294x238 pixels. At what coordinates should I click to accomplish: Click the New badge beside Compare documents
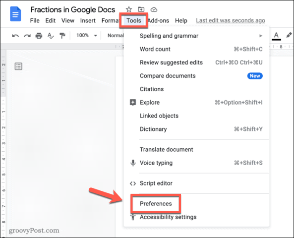(255, 76)
